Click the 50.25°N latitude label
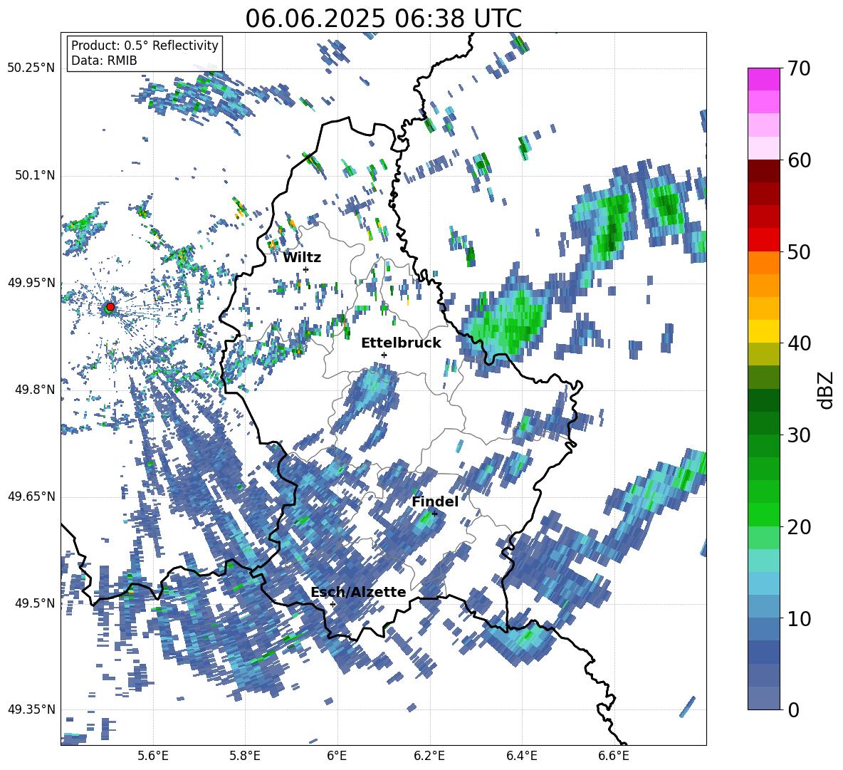The width and height of the screenshot is (843, 770). tap(31, 68)
